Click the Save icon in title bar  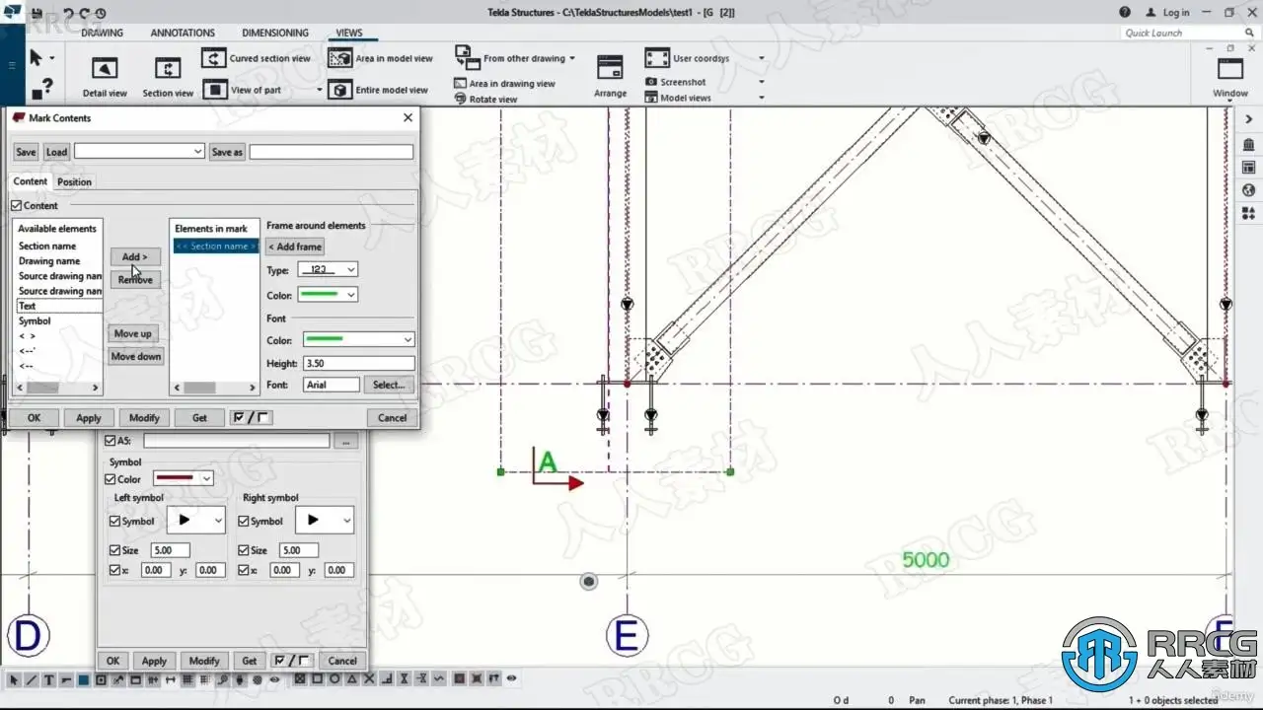37,13
